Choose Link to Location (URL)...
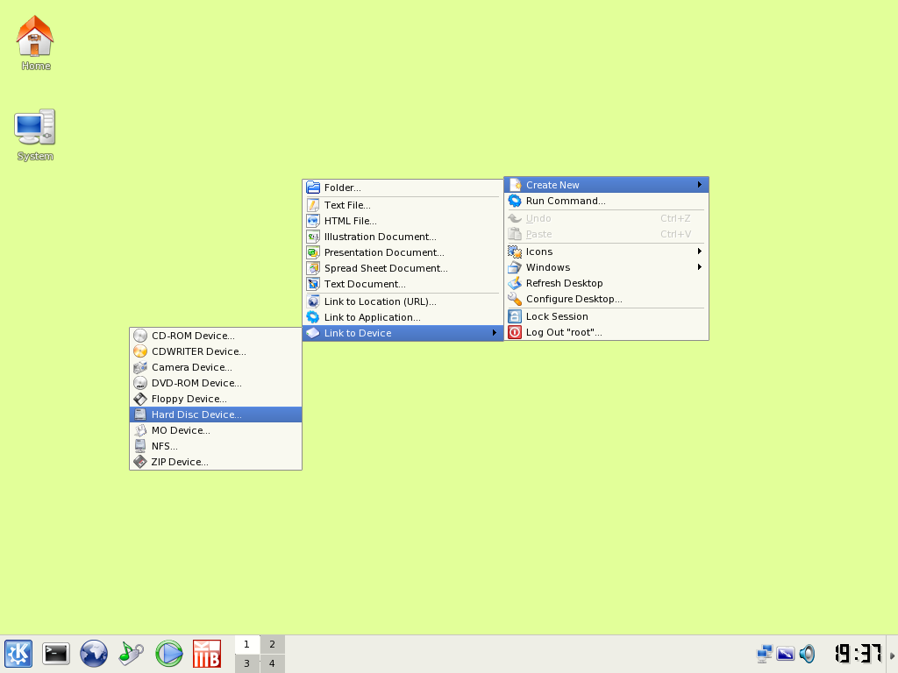The image size is (898, 673). click(403, 301)
